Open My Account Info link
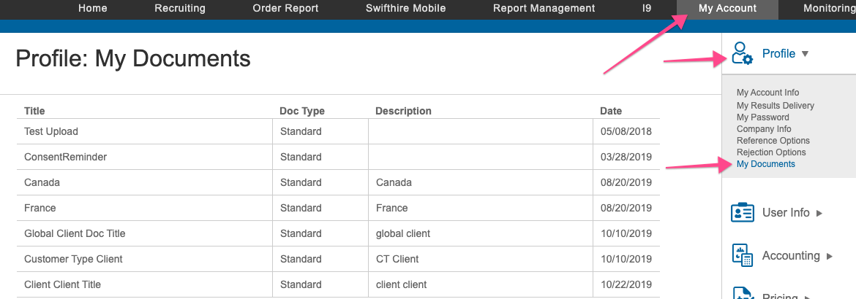The image size is (856, 299). pos(767,93)
